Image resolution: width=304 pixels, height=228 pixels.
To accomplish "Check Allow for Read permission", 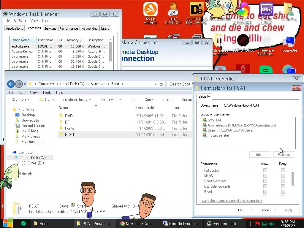I will [265, 191].
